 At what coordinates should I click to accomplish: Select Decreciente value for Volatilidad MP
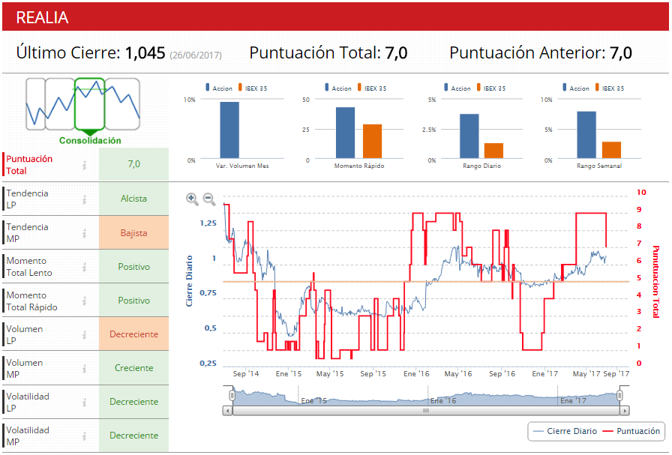[x=133, y=436]
